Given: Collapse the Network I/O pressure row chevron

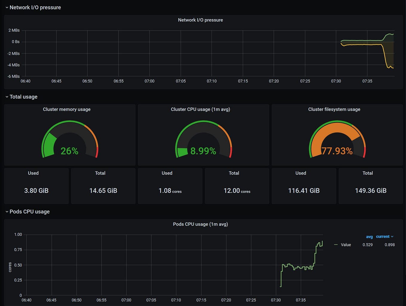Looking at the screenshot, I should pyautogui.click(x=7, y=7).
